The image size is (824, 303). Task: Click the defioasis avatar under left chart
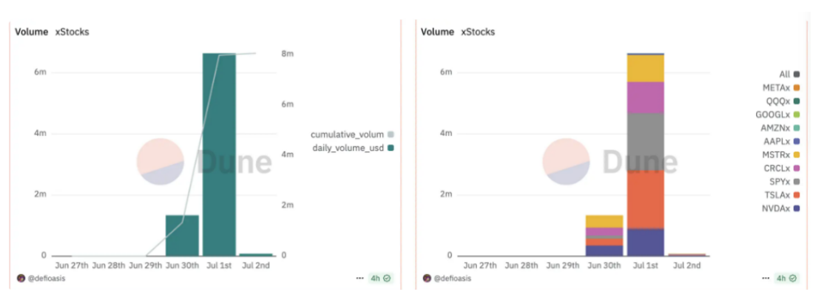tap(21, 279)
